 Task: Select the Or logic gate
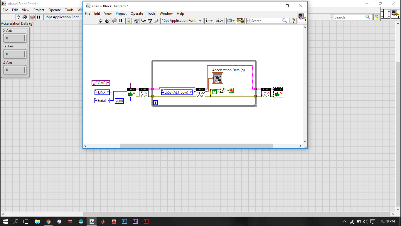click(223, 90)
